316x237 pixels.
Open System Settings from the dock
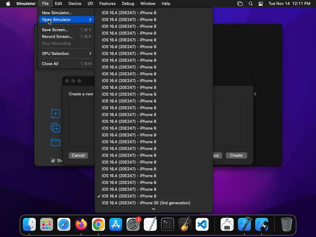(133, 224)
